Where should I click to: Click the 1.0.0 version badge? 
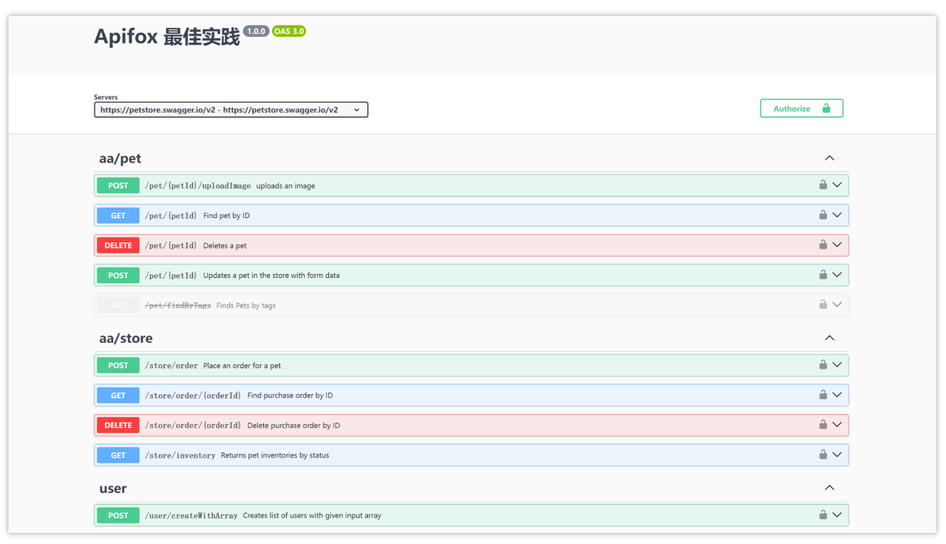tap(256, 31)
